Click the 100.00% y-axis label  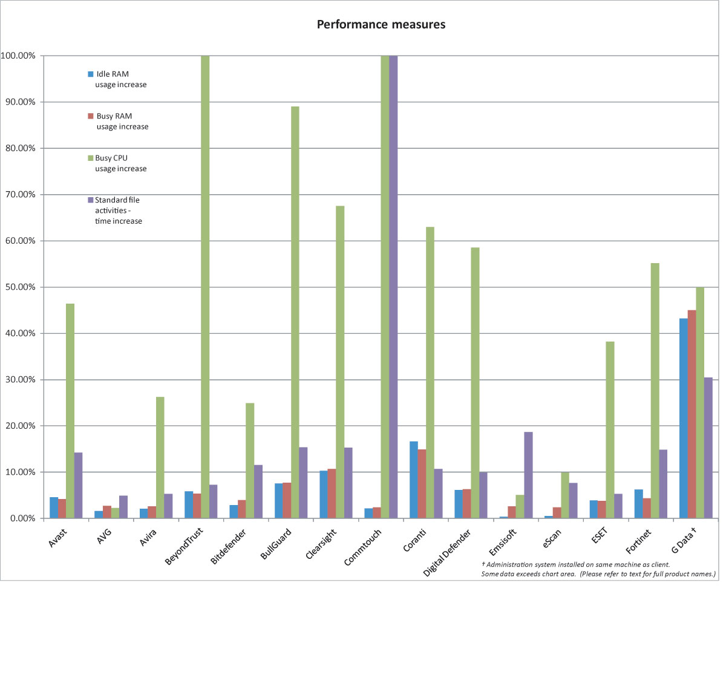click(18, 56)
